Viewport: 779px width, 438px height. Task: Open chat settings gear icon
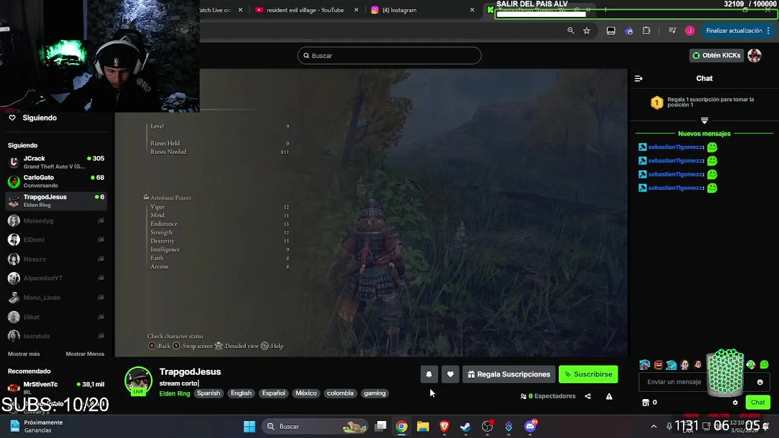coord(735,402)
